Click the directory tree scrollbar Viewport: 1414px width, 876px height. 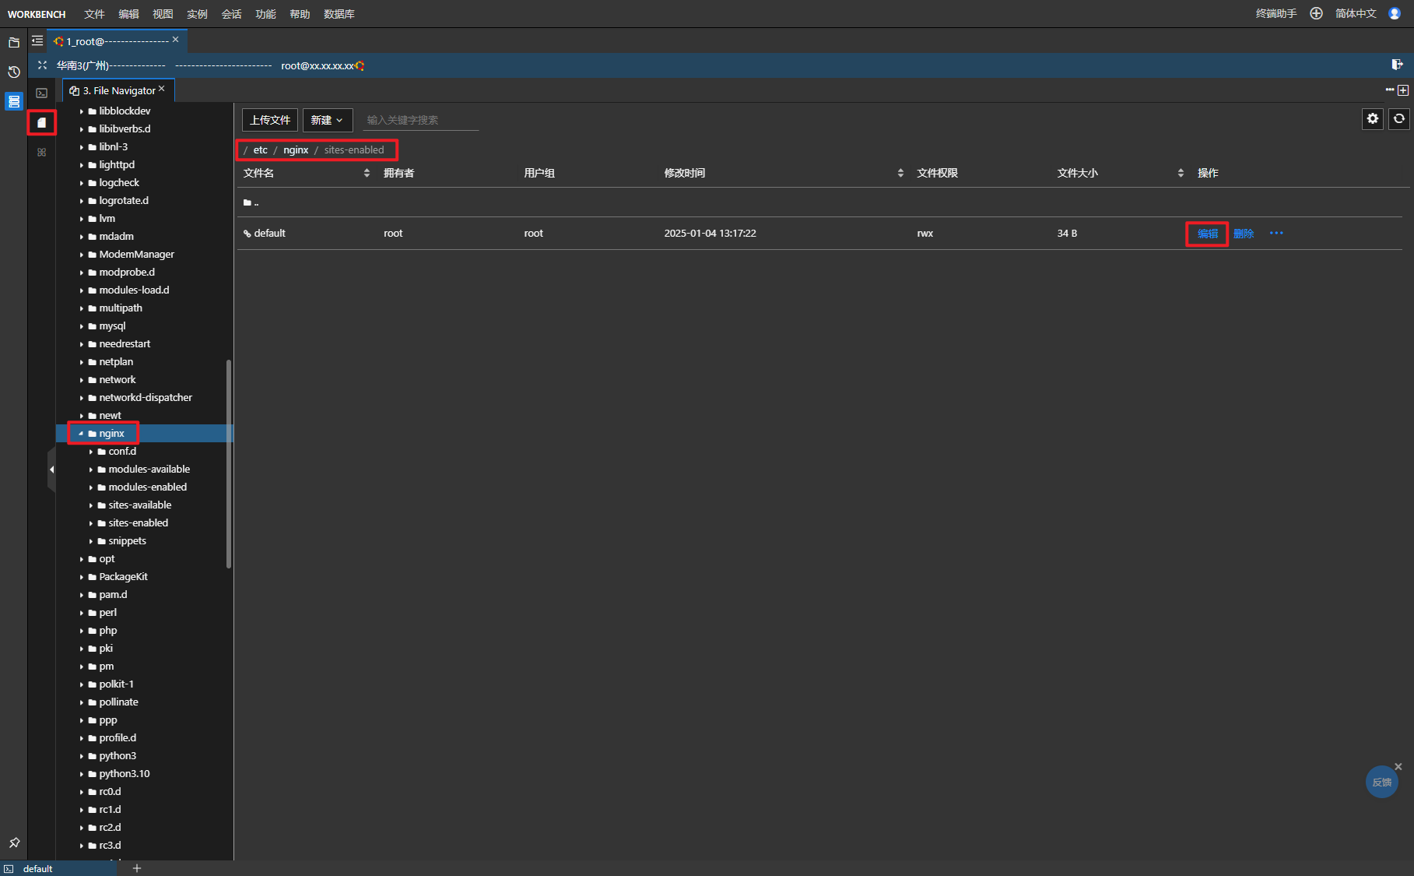[x=229, y=463]
